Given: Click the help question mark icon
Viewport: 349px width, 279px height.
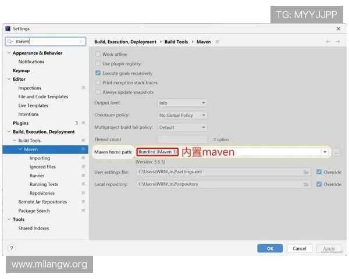Looking at the screenshot, I should pyautogui.click(x=11, y=248).
